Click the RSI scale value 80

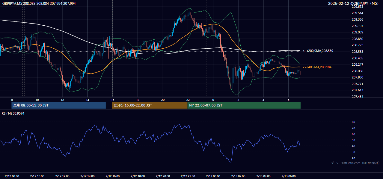353,122
